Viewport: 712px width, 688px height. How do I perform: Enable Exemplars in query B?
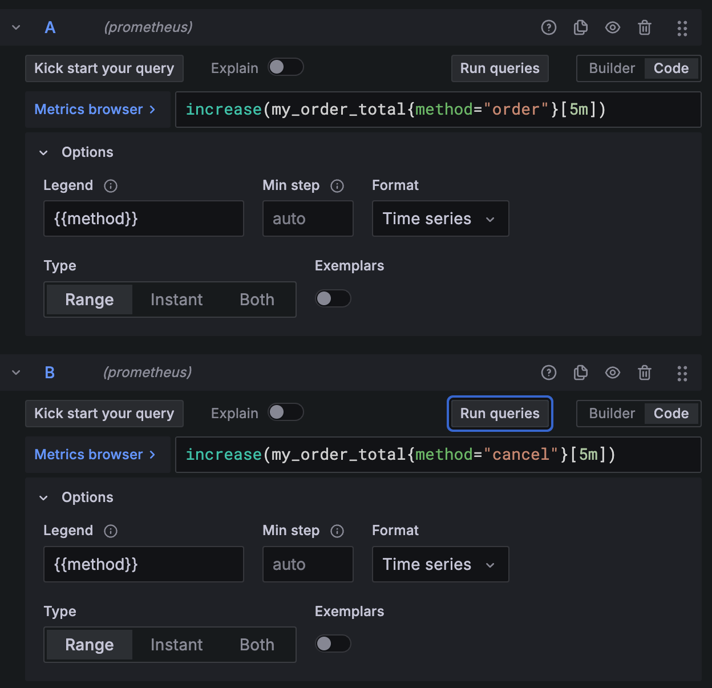tap(333, 644)
